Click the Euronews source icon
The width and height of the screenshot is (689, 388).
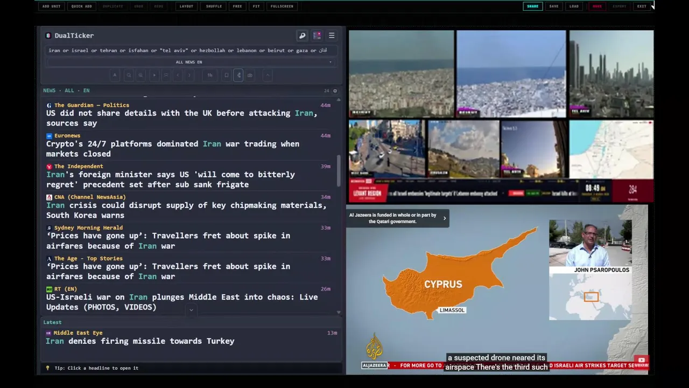pos(49,136)
